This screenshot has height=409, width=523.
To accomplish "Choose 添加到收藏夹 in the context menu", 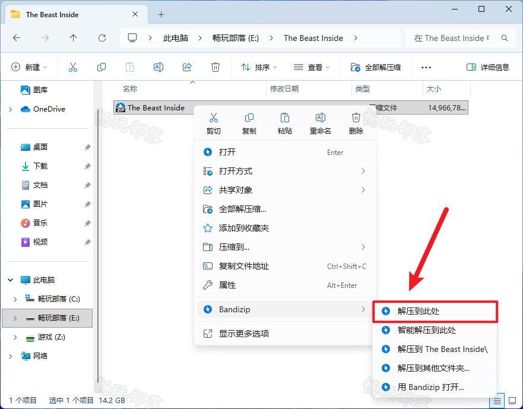I will (x=285, y=228).
